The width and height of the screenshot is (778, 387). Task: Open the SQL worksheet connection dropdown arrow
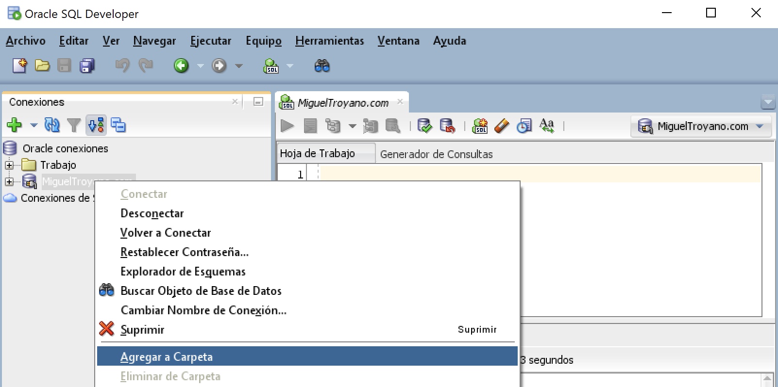(x=290, y=66)
